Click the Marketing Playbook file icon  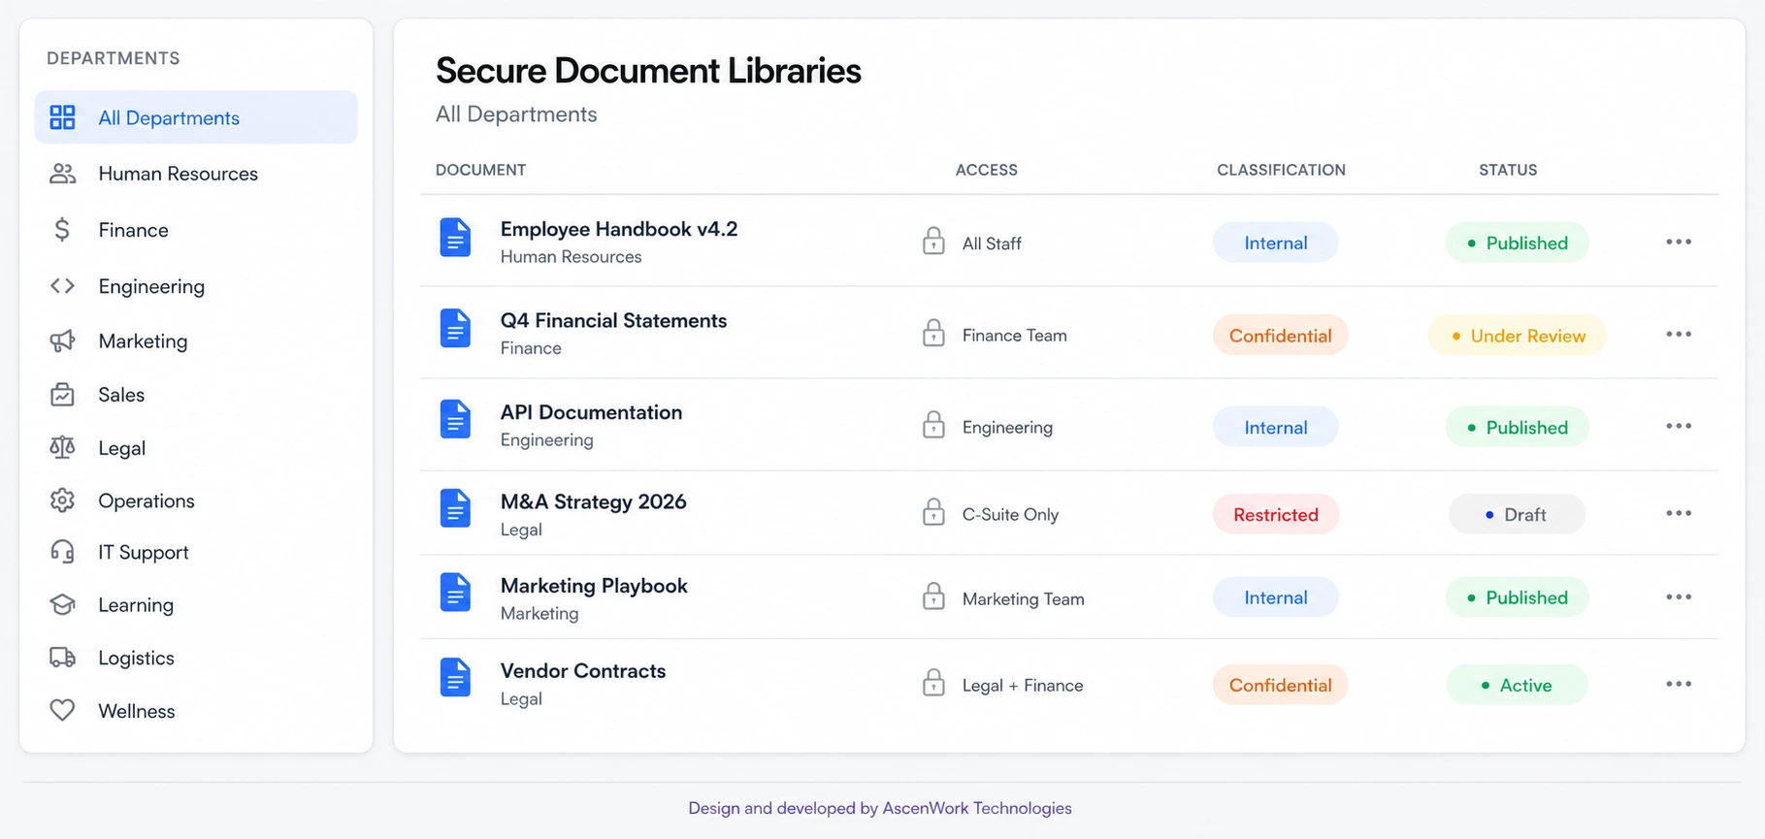click(x=455, y=593)
